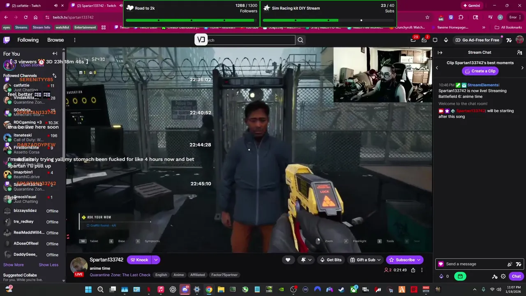Click Show More in the sidebar
526x296 pixels.
click(14, 265)
